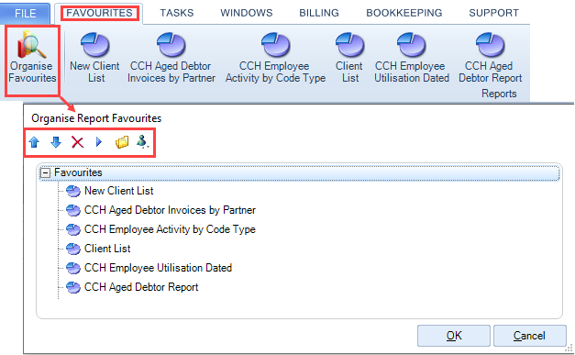Open CCH Employee Utilisation Dated ribbon report
This screenshot has width=575, height=355.
(x=412, y=58)
